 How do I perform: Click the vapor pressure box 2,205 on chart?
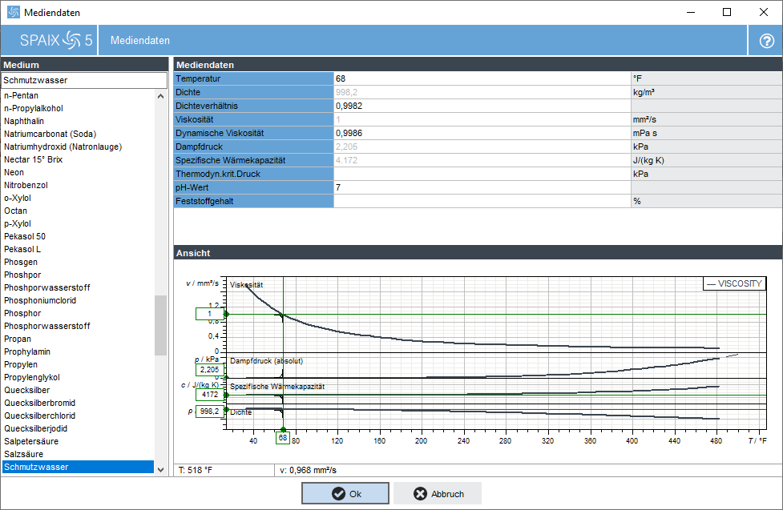(x=210, y=370)
